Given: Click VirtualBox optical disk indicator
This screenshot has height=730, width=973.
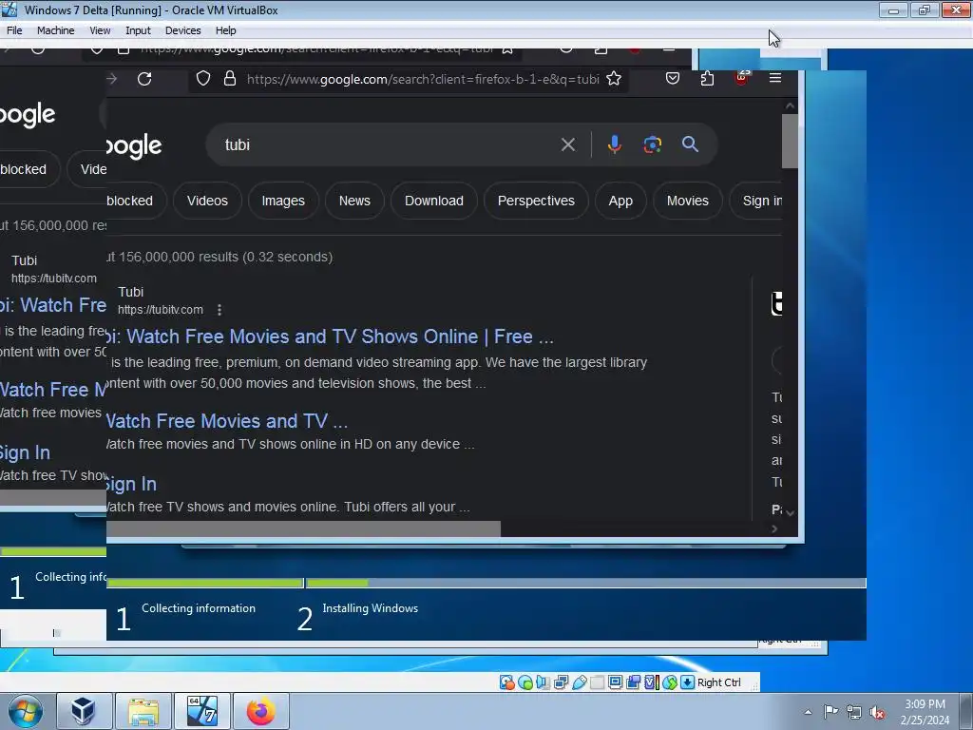Looking at the screenshot, I should [x=525, y=682].
